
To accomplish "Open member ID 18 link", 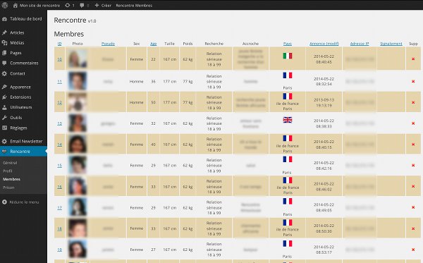I will [60, 228].
